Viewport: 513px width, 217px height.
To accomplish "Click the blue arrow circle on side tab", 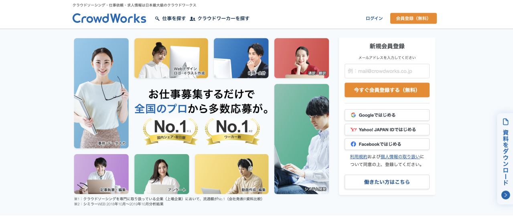I will point(505,195).
